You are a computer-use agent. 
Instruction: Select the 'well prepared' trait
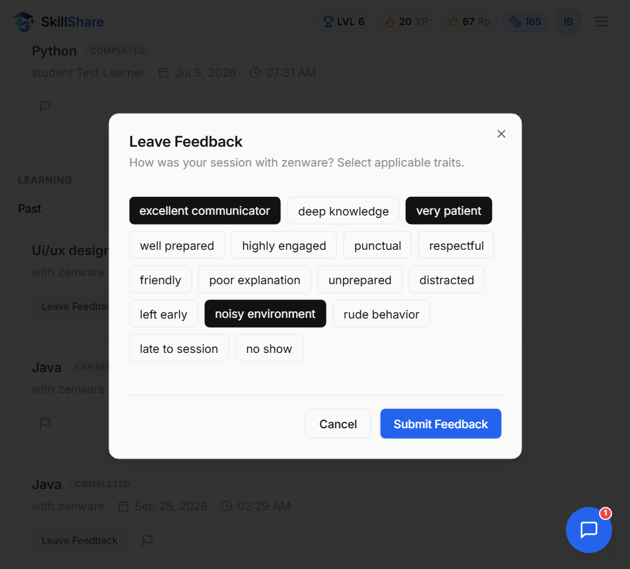(x=177, y=245)
